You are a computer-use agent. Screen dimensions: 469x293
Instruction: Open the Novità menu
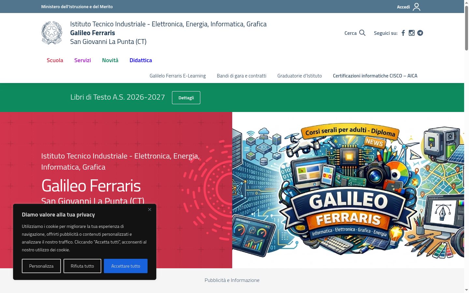tap(110, 60)
